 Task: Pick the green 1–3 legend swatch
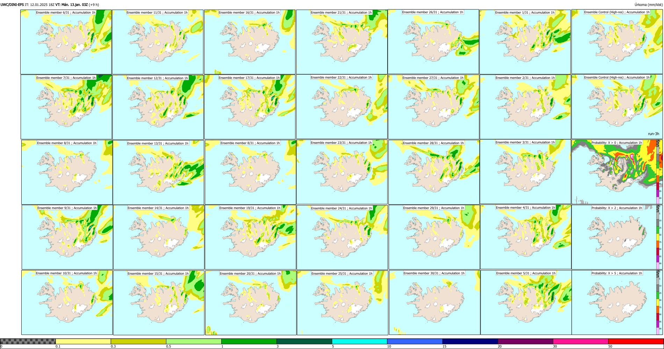(249, 341)
